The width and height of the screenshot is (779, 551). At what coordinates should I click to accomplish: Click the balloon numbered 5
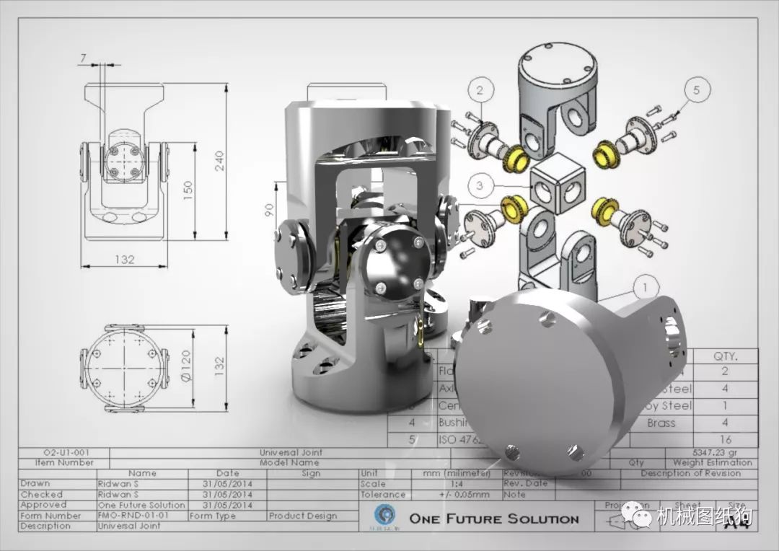697,90
